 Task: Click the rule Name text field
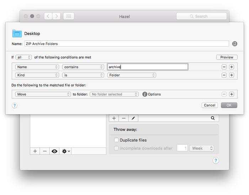coord(126,44)
